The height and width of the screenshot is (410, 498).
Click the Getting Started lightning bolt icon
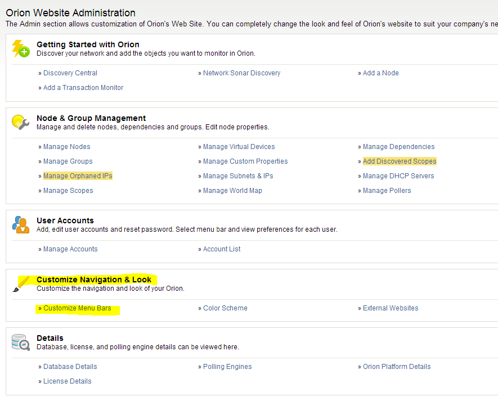point(21,48)
